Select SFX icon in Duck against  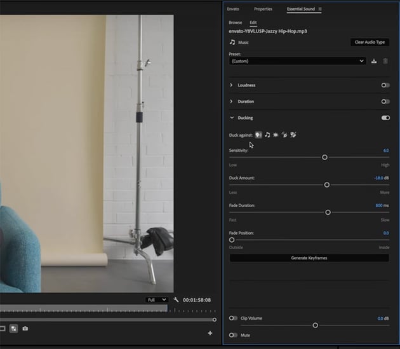tap(276, 135)
